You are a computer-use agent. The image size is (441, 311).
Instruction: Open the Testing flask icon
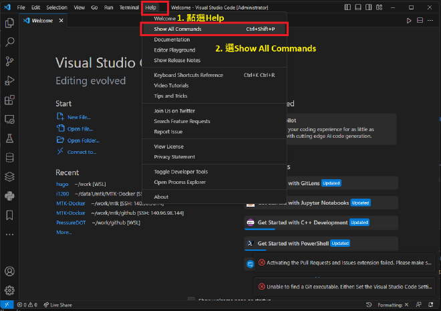9,138
